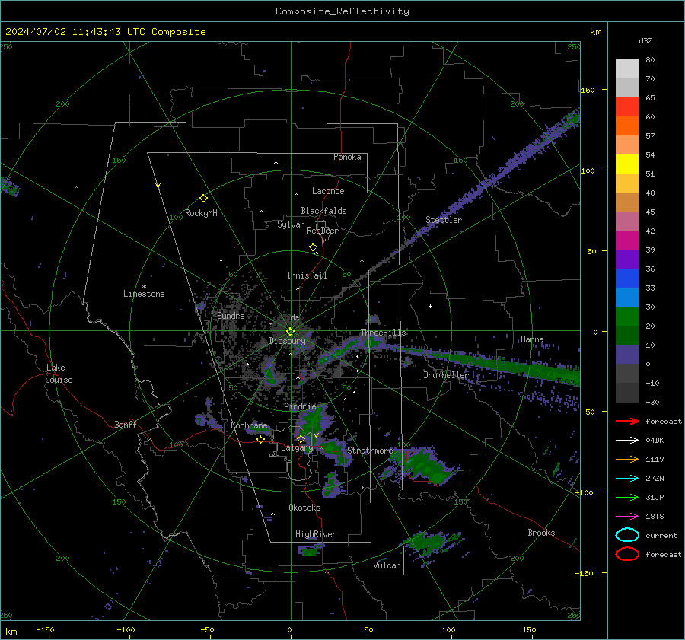Image resolution: width=685 pixels, height=640 pixels.
Task: Click the asterisk marker above Limestone label
Action: pyautogui.click(x=144, y=287)
